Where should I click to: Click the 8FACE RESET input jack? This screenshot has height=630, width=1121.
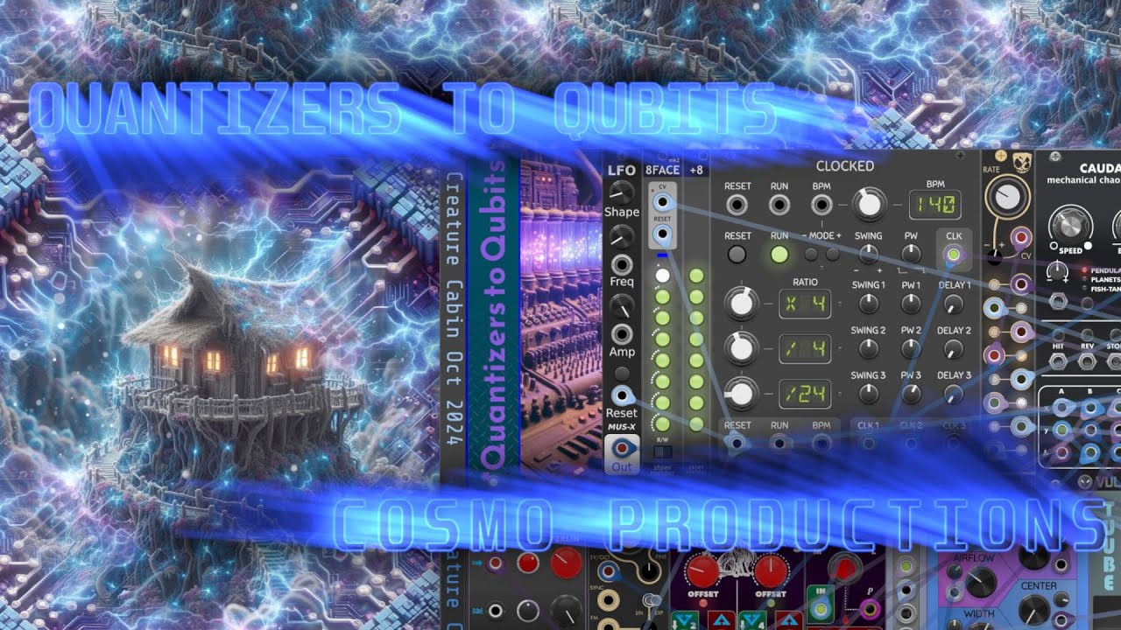click(661, 233)
